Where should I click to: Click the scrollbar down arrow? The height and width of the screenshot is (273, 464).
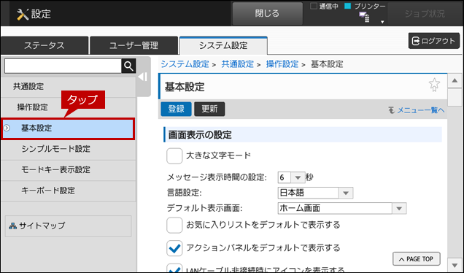[x=455, y=264]
